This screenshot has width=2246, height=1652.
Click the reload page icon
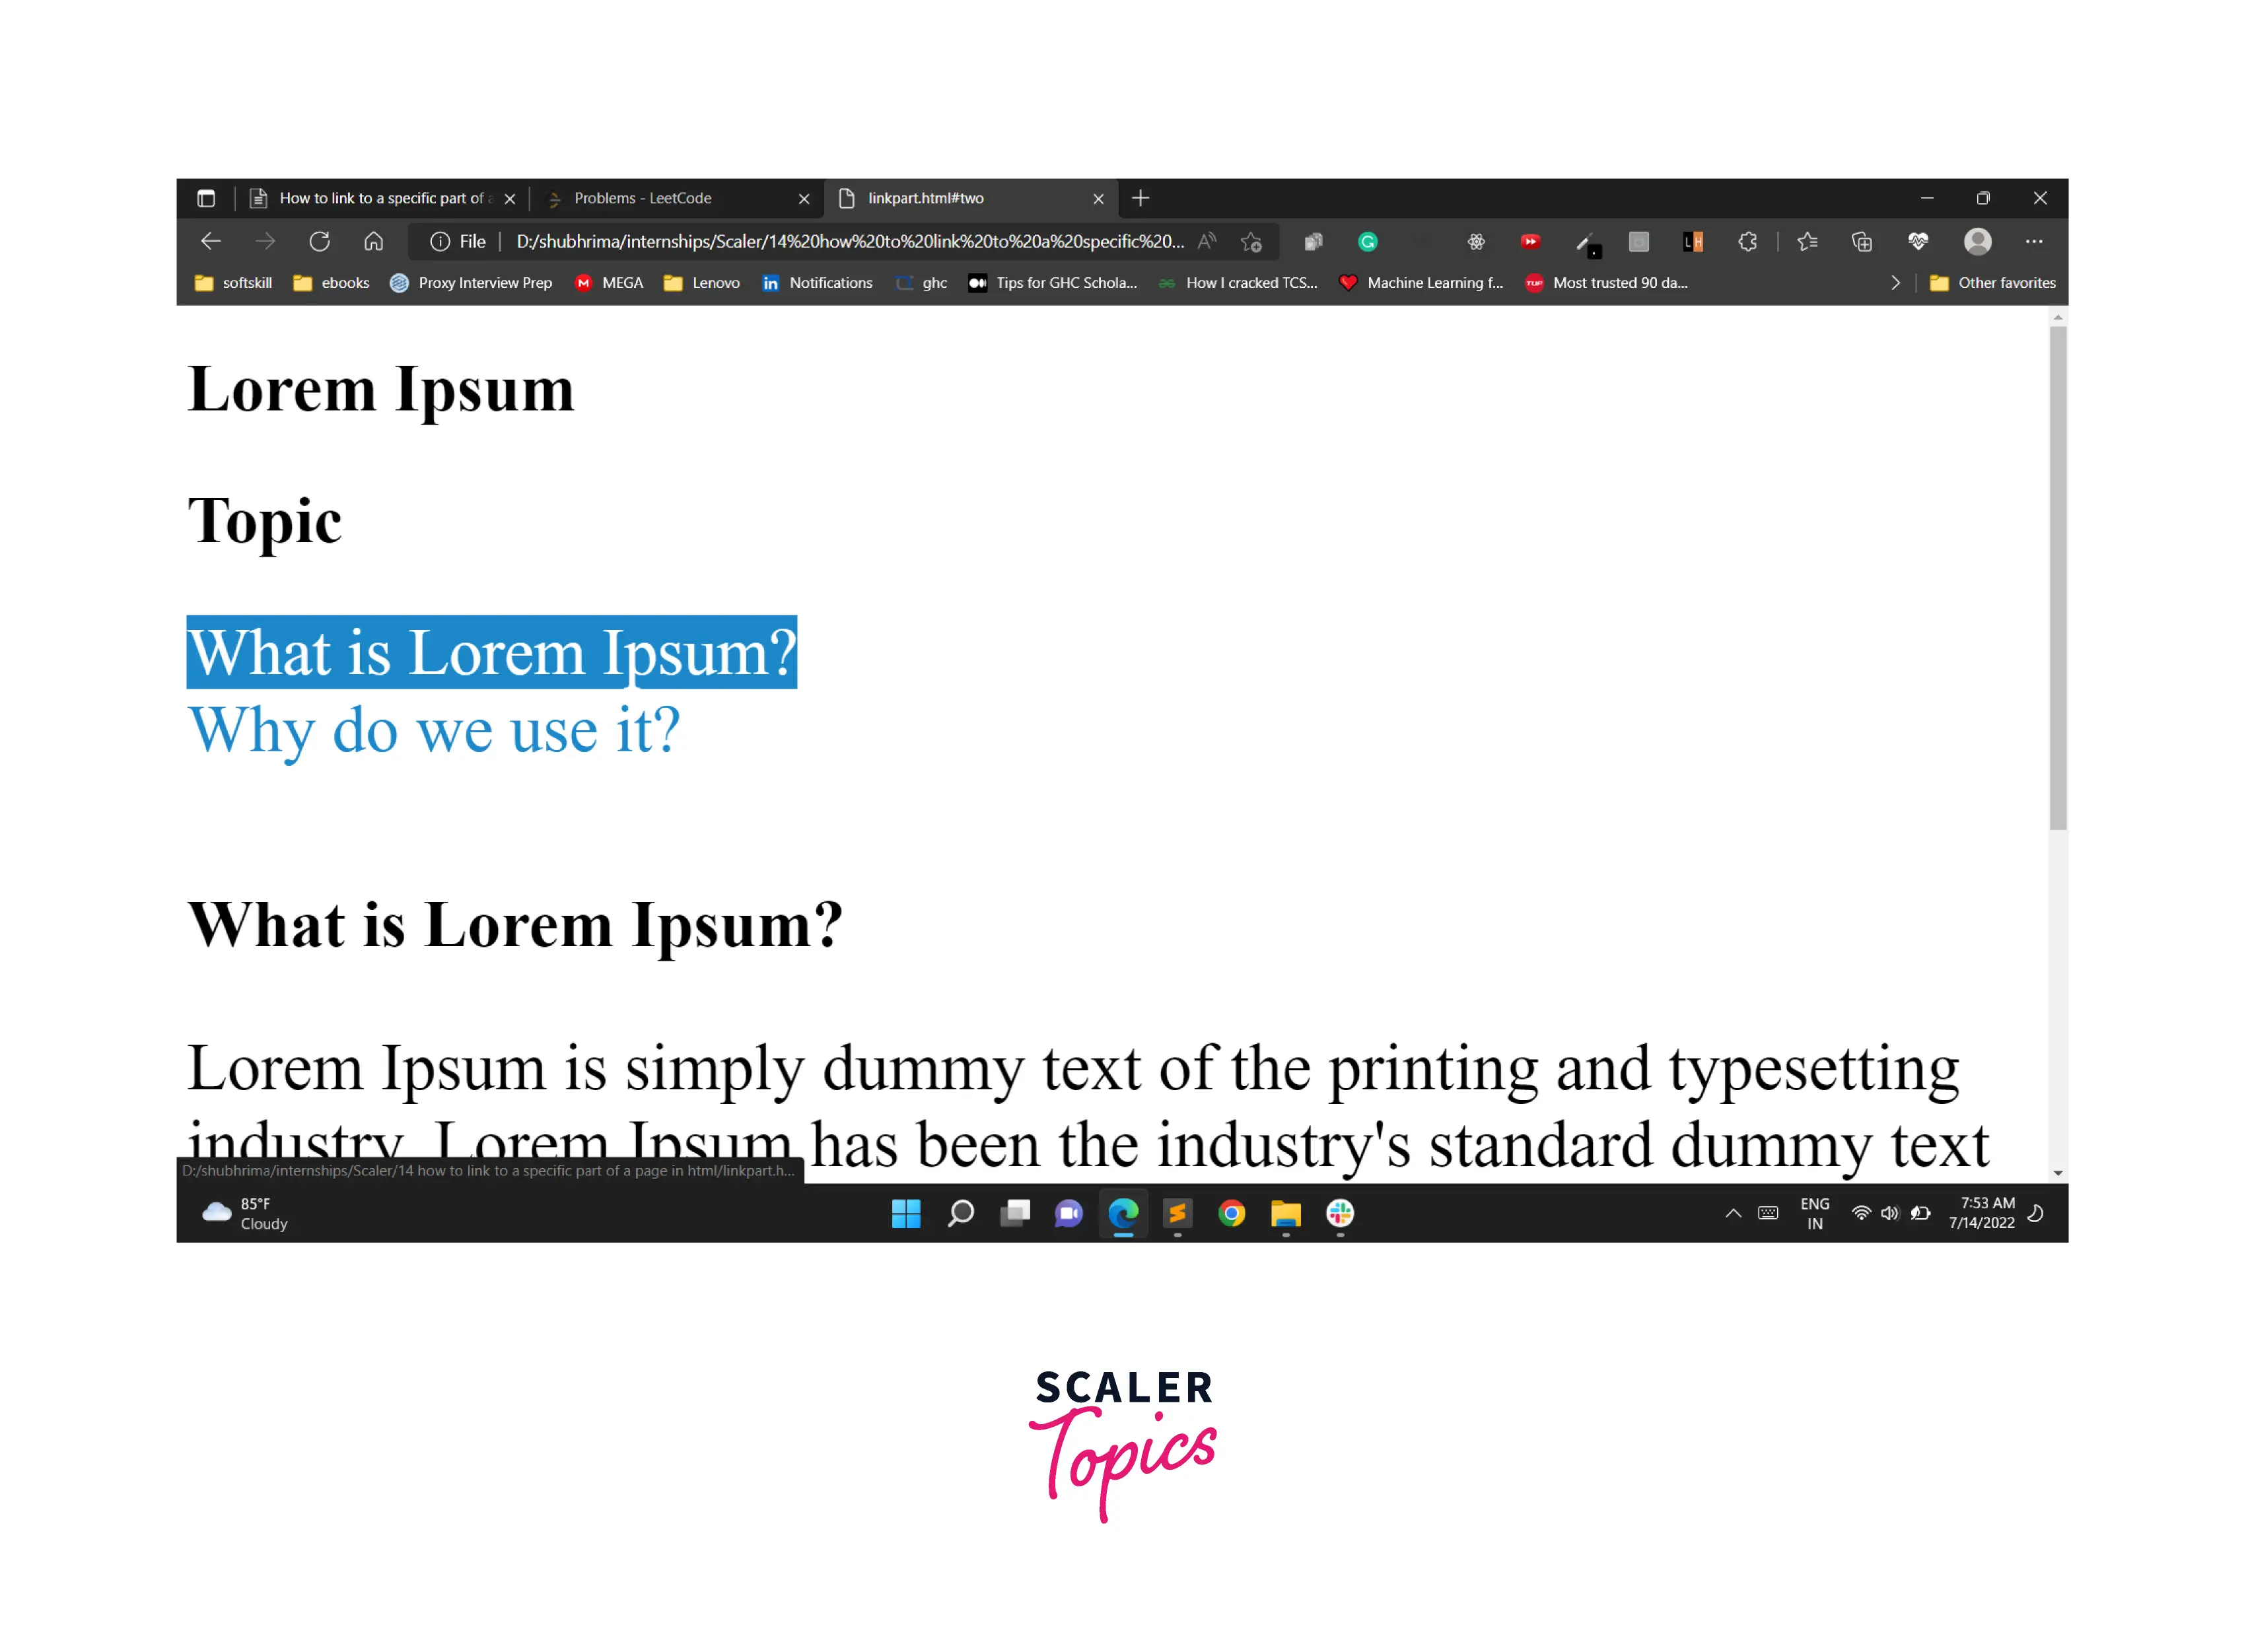click(316, 240)
